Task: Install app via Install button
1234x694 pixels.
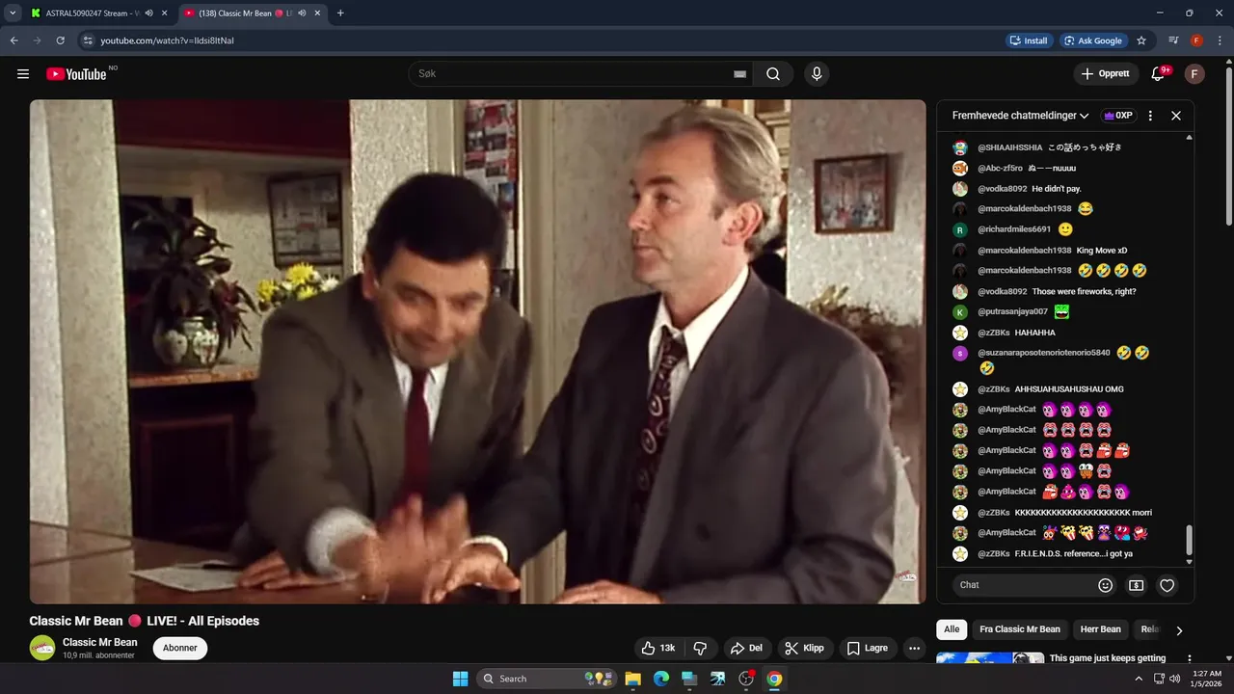Action: [1029, 40]
